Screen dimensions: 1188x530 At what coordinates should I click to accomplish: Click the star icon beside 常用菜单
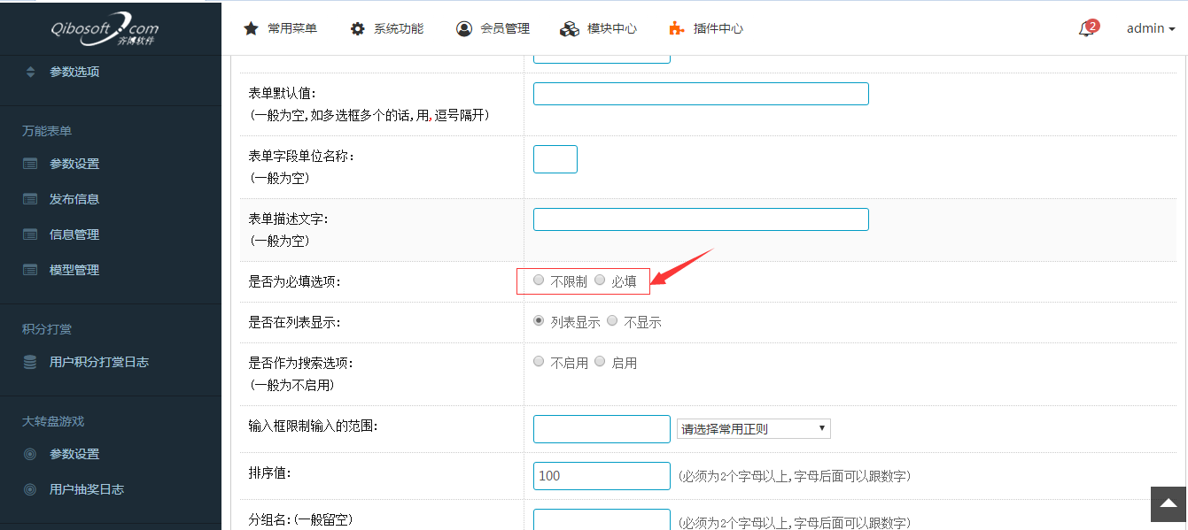click(251, 28)
